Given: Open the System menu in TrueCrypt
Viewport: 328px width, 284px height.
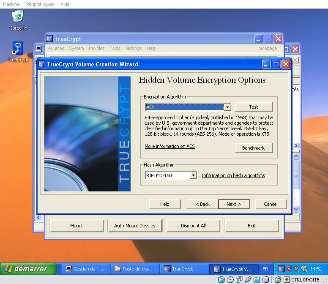Looking at the screenshot, I should pyautogui.click(x=77, y=48).
